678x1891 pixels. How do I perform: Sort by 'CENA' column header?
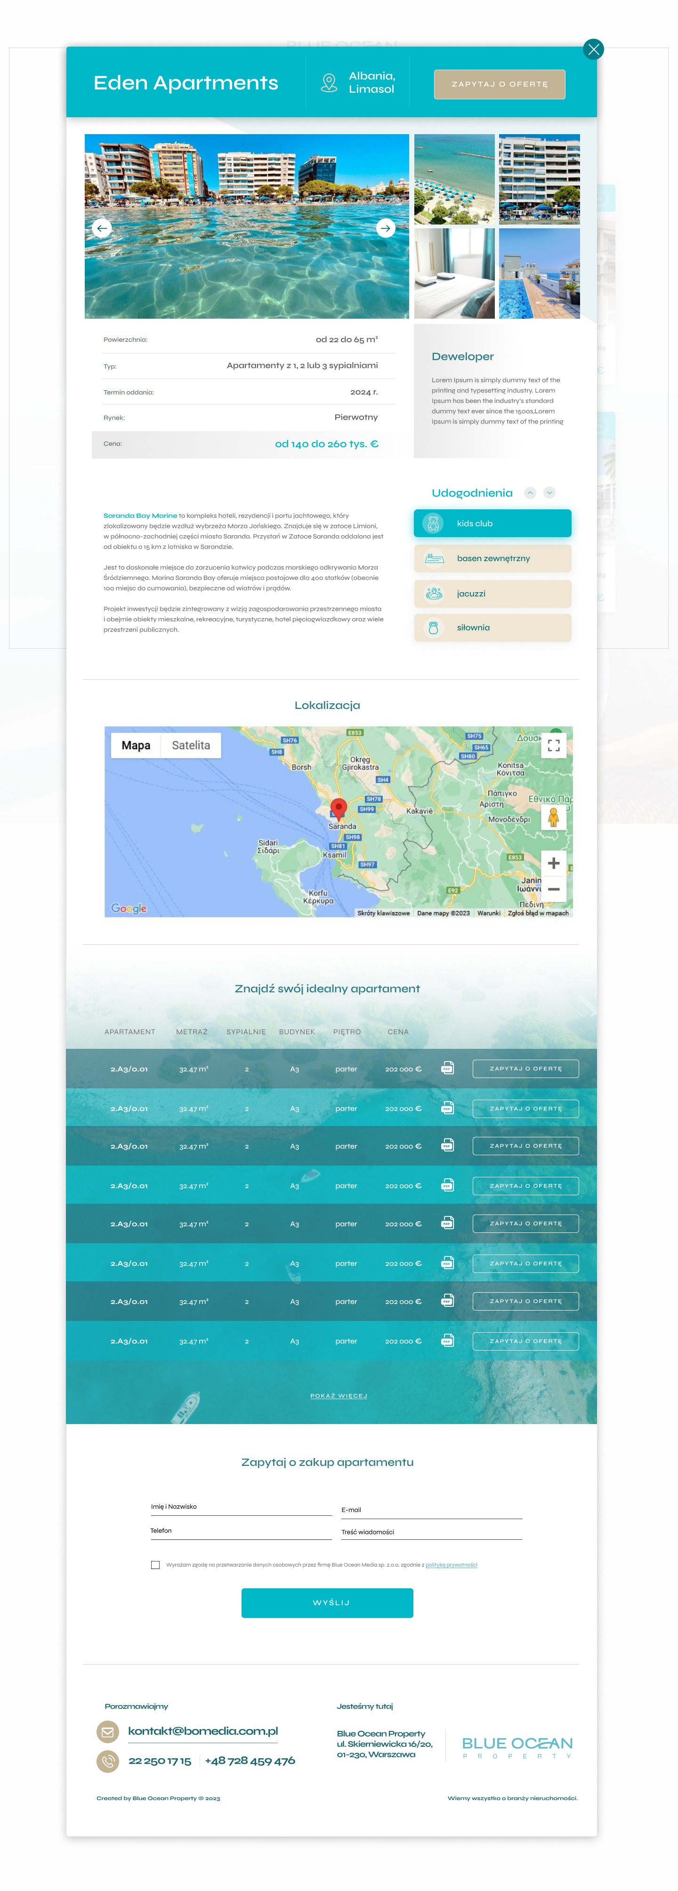click(398, 1032)
